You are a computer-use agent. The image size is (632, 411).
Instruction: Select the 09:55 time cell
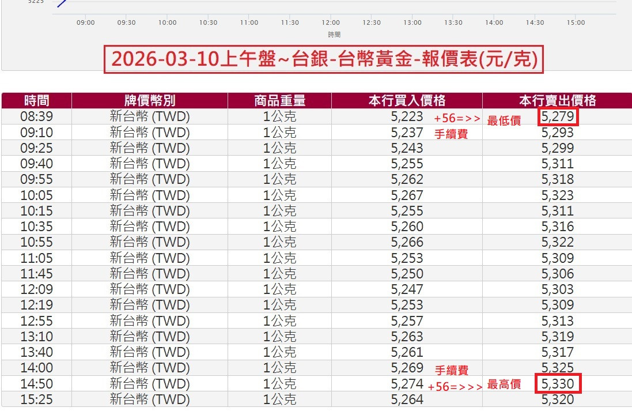point(37,179)
